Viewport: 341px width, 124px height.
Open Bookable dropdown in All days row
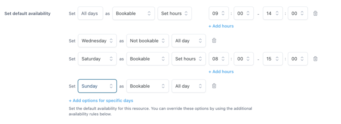(x=134, y=13)
